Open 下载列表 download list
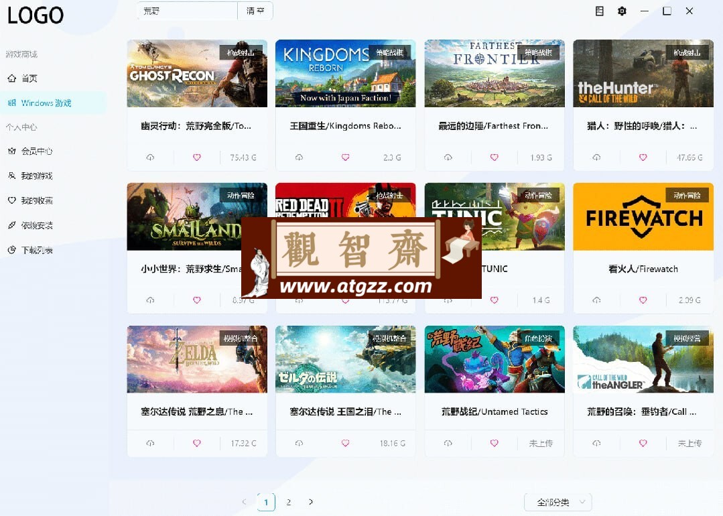Image resolution: width=723 pixels, height=516 pixels. (53, 250)
